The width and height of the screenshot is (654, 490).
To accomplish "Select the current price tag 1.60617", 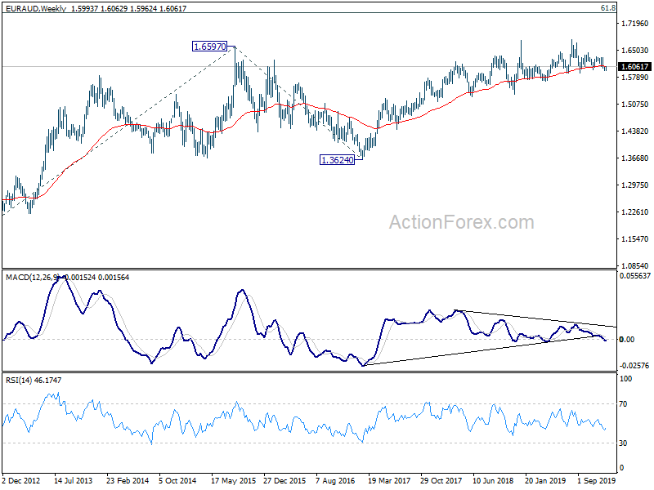I will point(634,67).
